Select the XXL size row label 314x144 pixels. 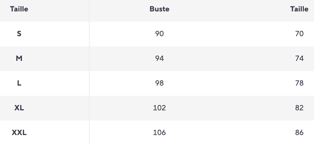(19, 133)
